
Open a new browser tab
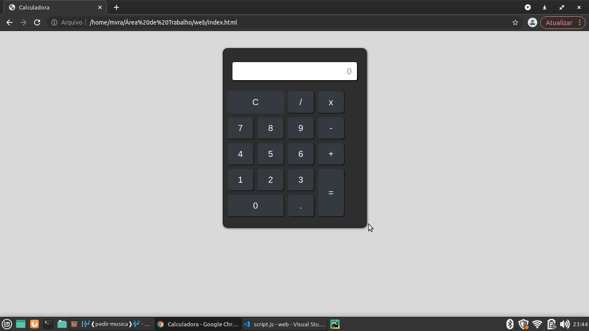[116, 7]
